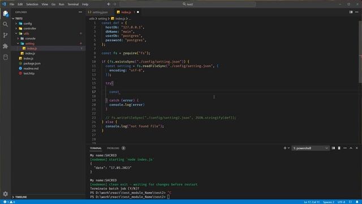Viewport: 362px width, 204px height.
Task: Click the setting breadcrumb segment
Action: point(102,19)
